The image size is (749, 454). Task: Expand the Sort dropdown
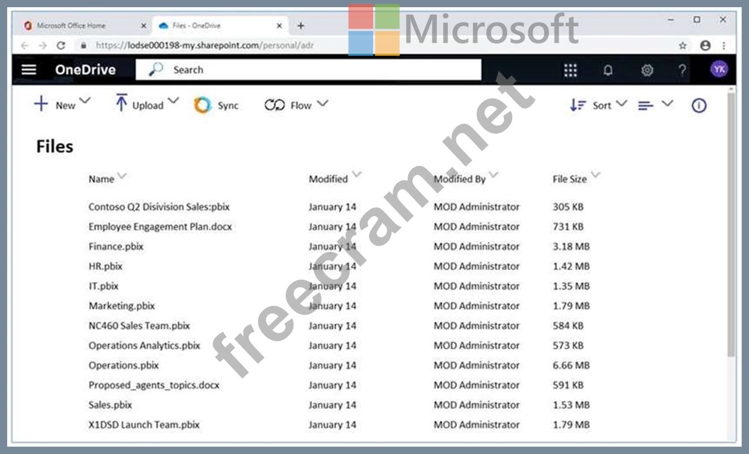[x=621, y=103]
